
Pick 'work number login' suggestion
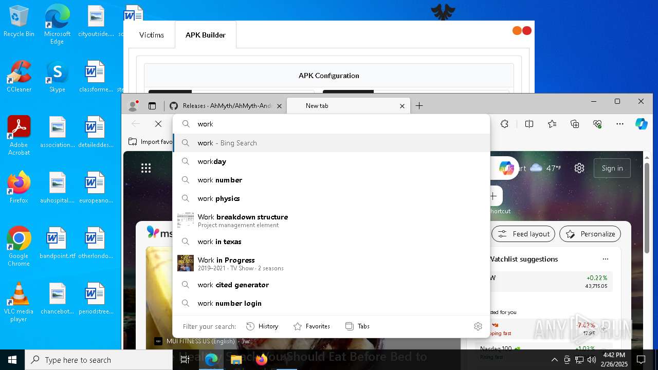coord(332,303)
